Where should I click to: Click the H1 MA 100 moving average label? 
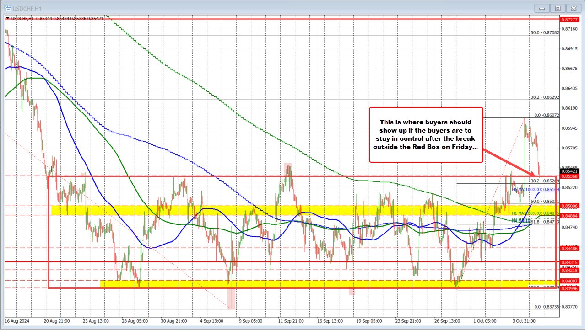click(536, 189)
